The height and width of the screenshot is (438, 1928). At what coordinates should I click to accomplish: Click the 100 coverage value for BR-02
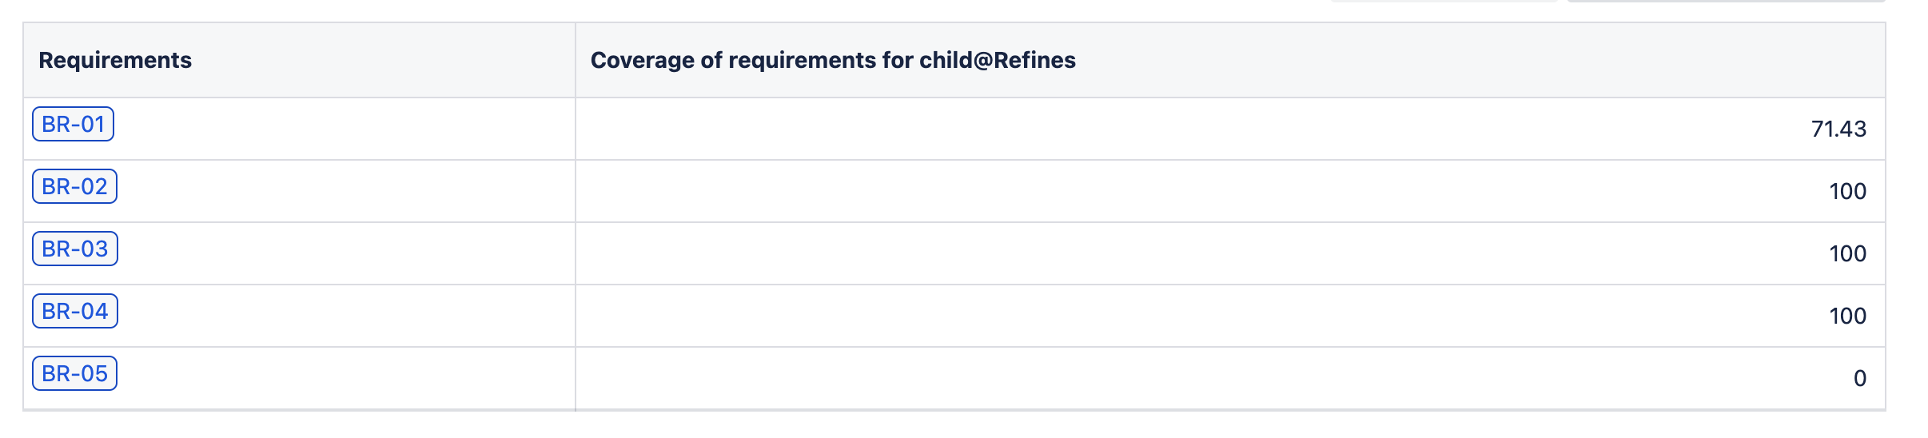point(1847,192)
